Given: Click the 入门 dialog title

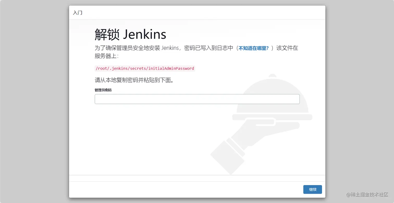Looking at the screenshot, I should coord(78,13).
